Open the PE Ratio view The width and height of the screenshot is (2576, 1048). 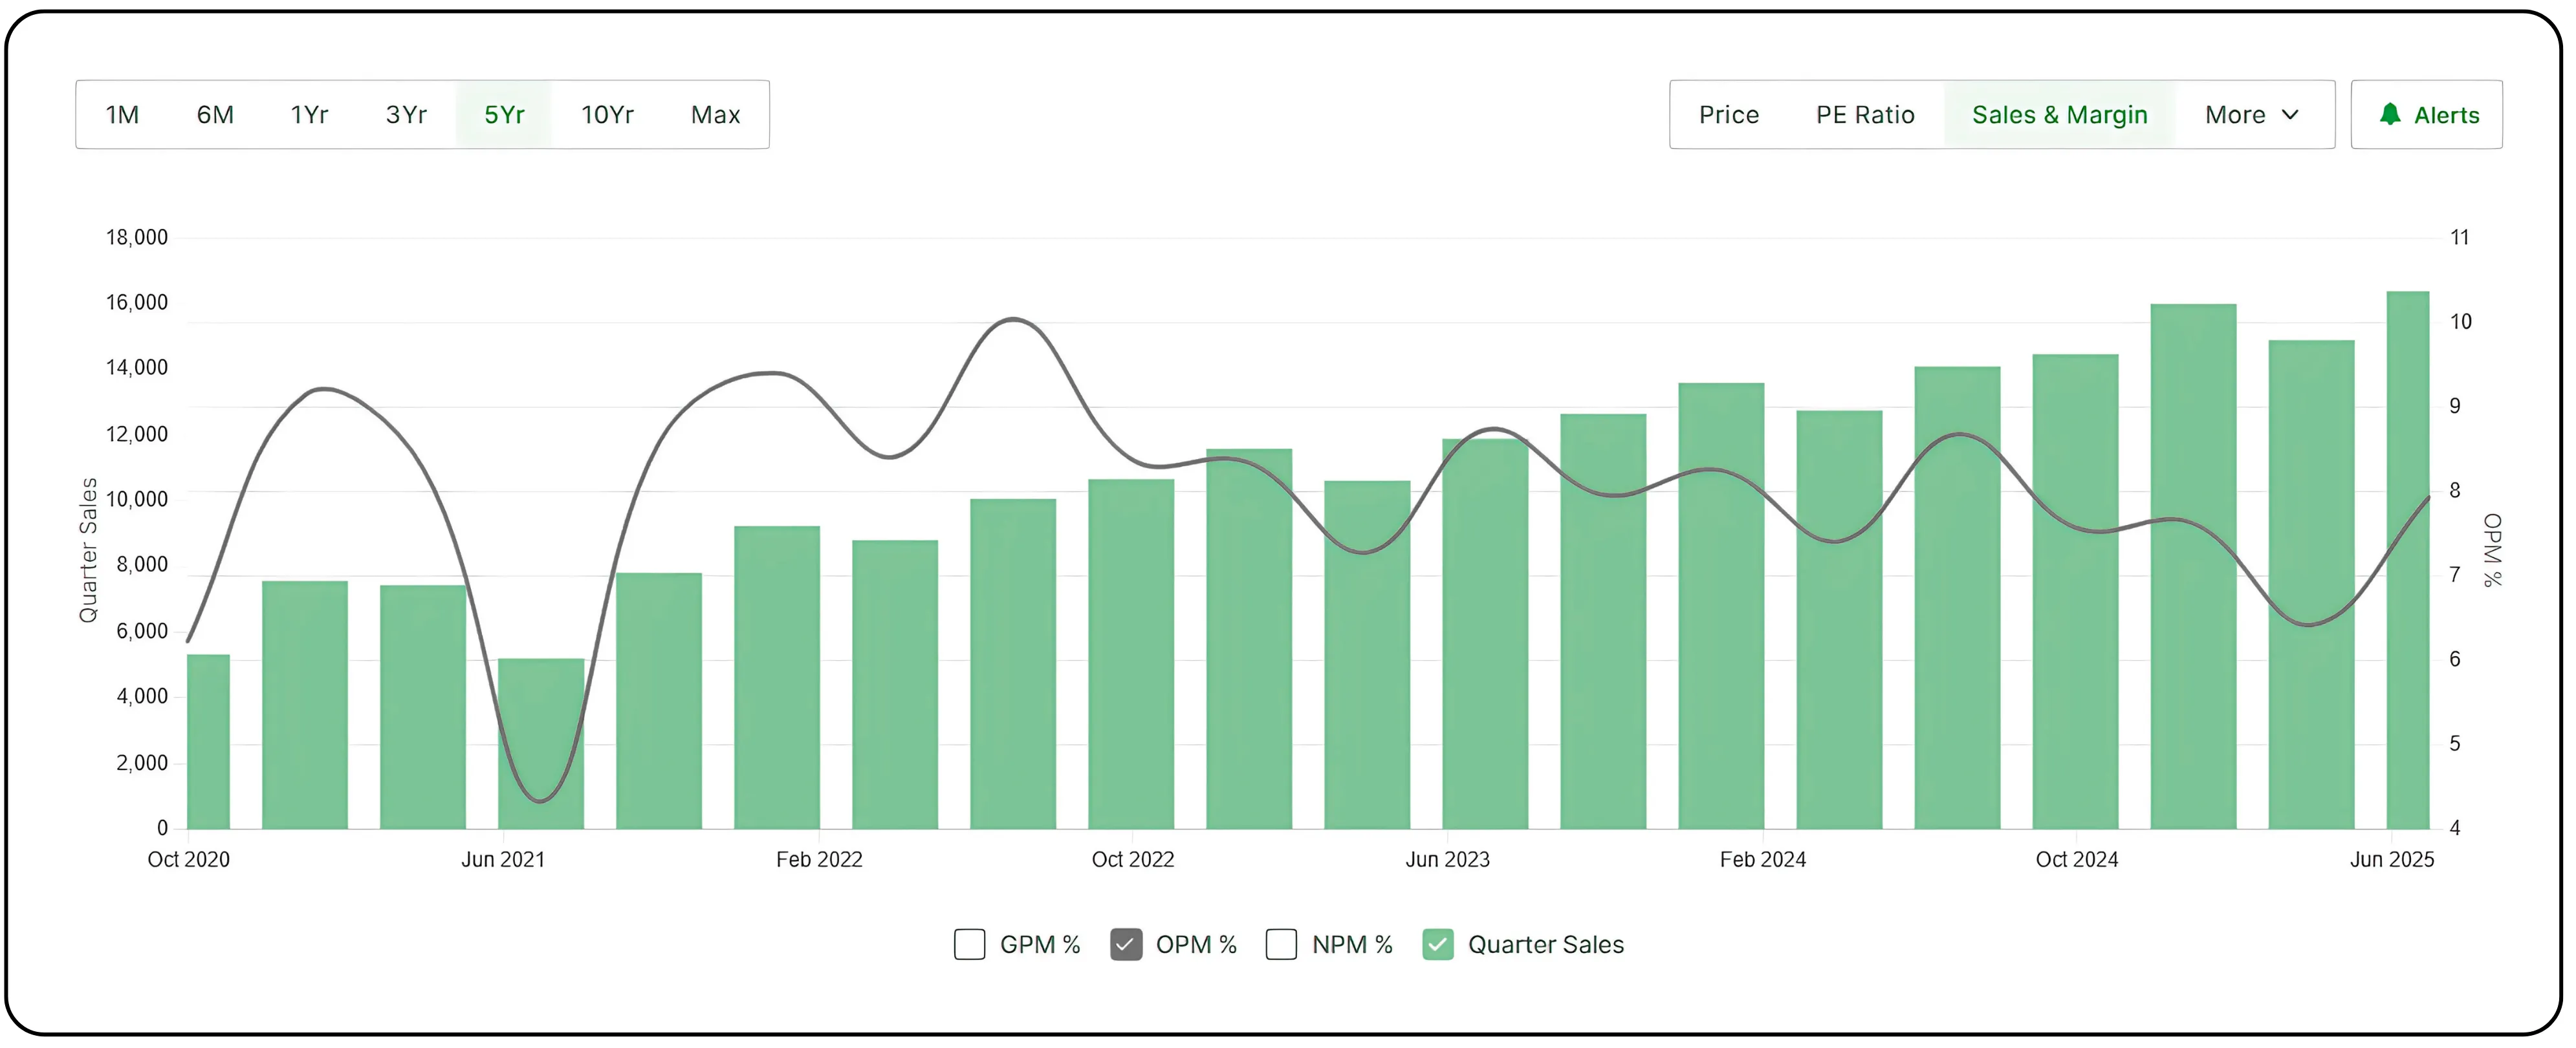(x=1865, y=114)
